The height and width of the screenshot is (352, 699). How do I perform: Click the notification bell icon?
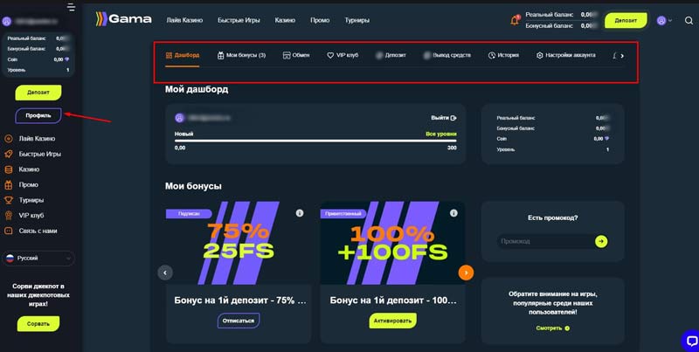point(514,19)
